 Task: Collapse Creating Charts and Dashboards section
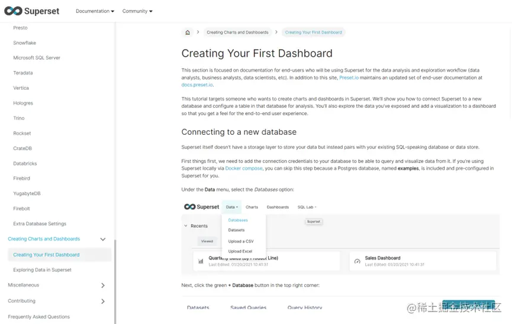pos(103,239)
